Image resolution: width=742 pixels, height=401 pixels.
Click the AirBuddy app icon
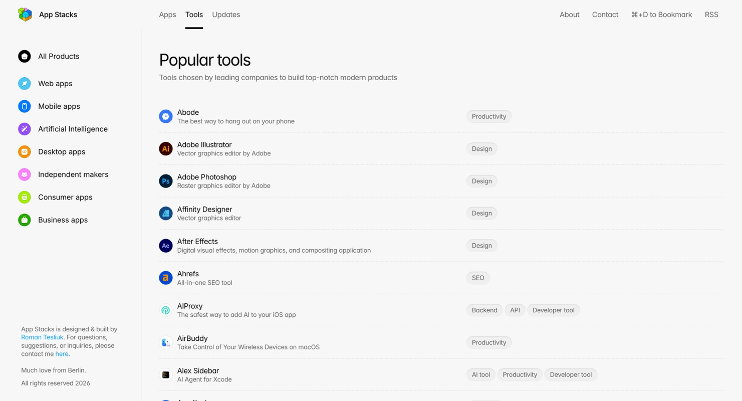click(x=166, y=342)
